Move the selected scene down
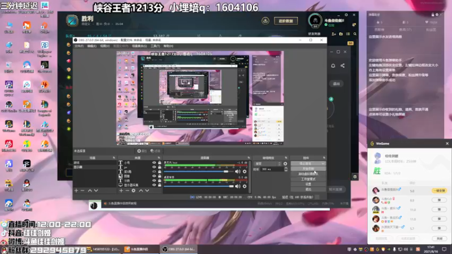 pos(96,191)
